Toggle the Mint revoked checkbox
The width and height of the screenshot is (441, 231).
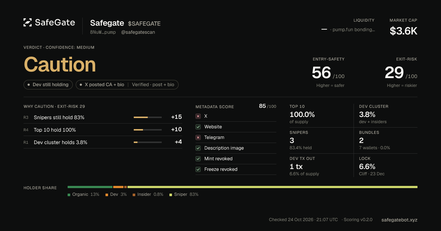pyautogui.click(x=198, y=158)
